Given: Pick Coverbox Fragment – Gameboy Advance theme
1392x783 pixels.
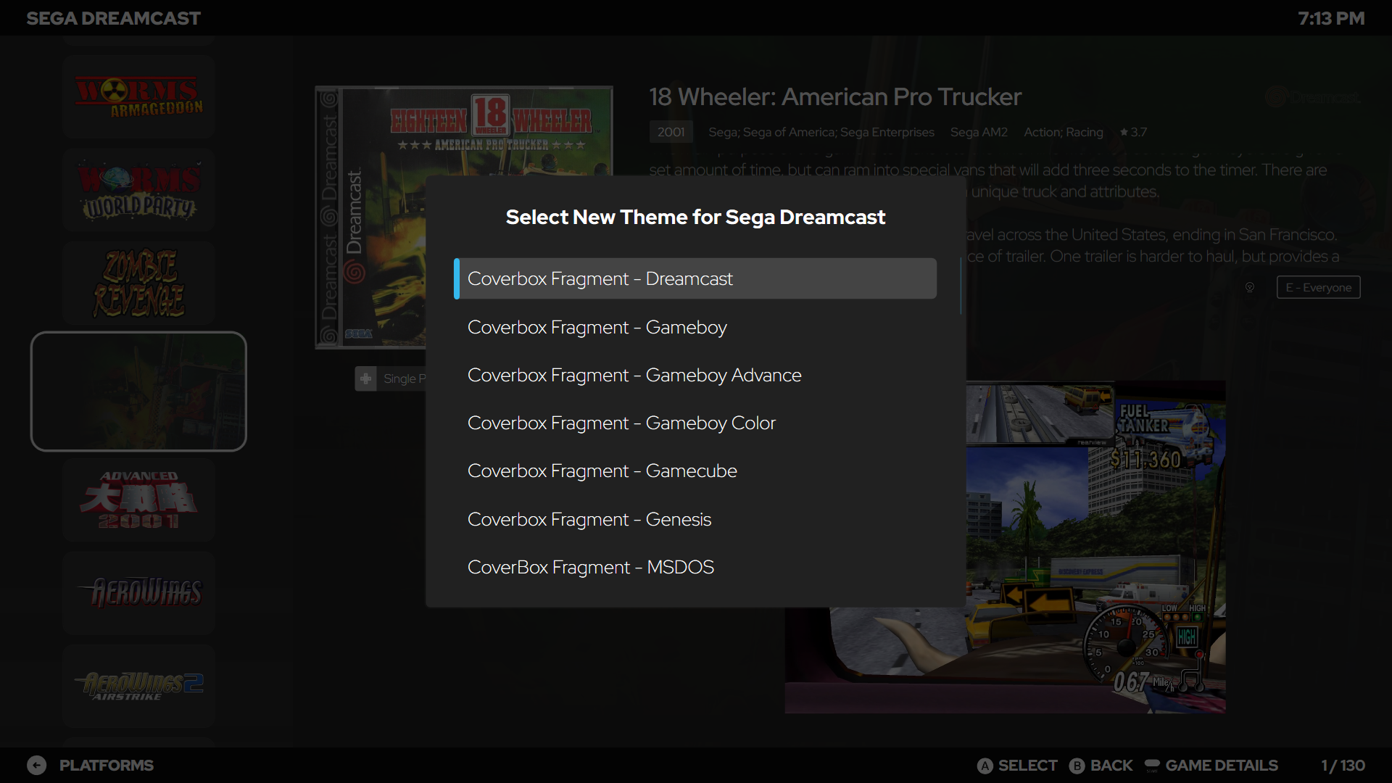Looking at the screenshot, I should tap(695, 375).
